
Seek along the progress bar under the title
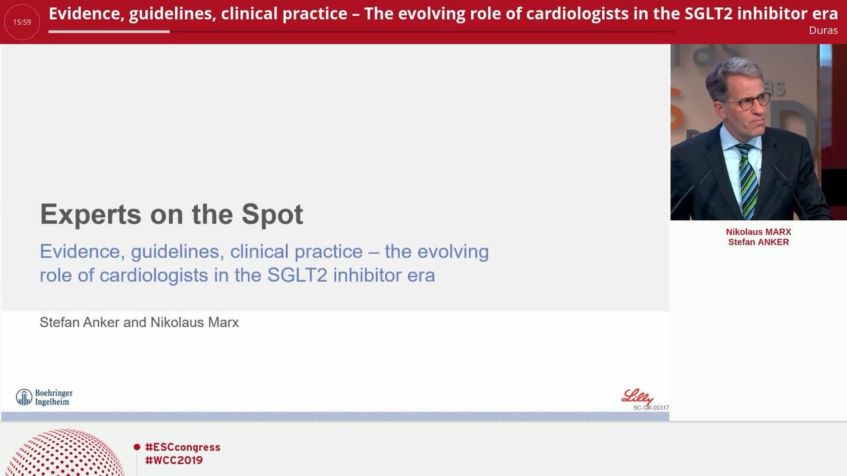(x=361, y=31)
